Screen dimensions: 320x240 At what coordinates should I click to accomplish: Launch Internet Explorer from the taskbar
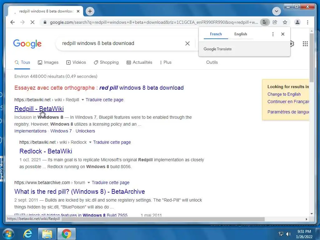[x=28, y=234]
